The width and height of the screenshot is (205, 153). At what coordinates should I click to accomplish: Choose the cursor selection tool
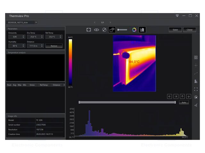(x=196, y=97)
